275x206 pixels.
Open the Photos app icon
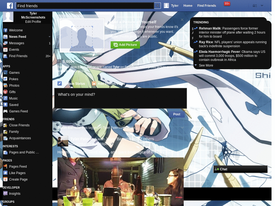(x=5, y=86)
